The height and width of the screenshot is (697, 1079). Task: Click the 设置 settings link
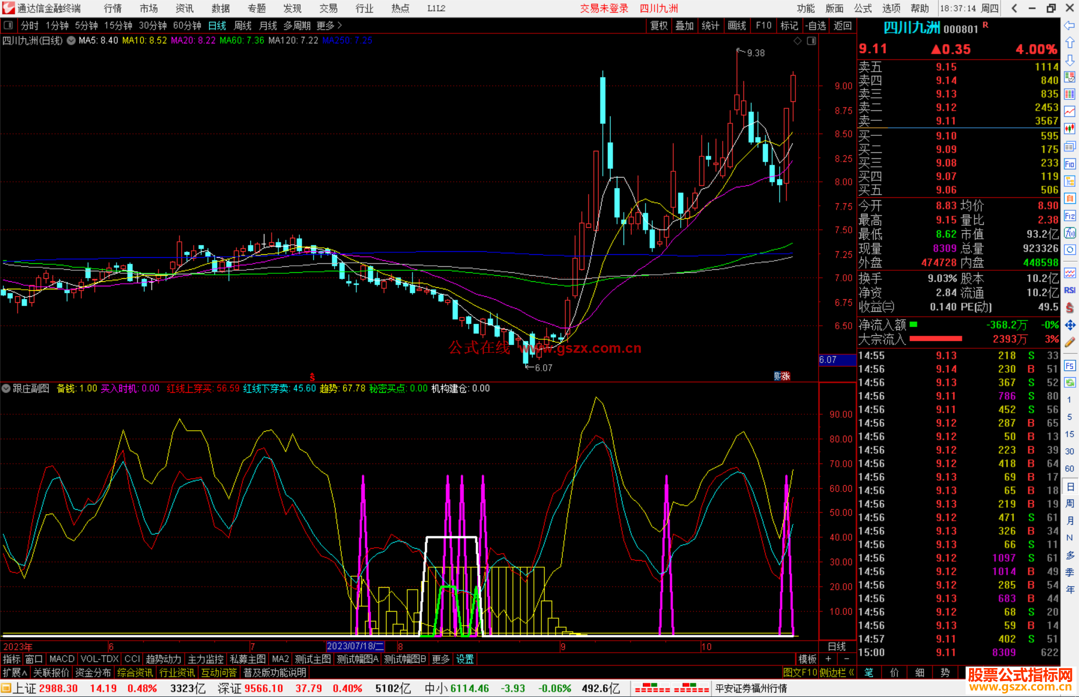tap(465, 659)
